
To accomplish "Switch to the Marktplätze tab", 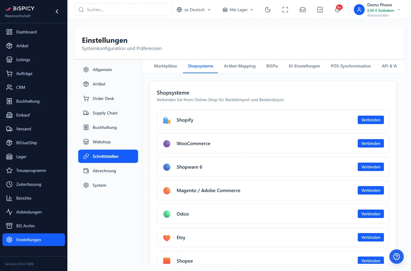I will (x=165, y=66).
